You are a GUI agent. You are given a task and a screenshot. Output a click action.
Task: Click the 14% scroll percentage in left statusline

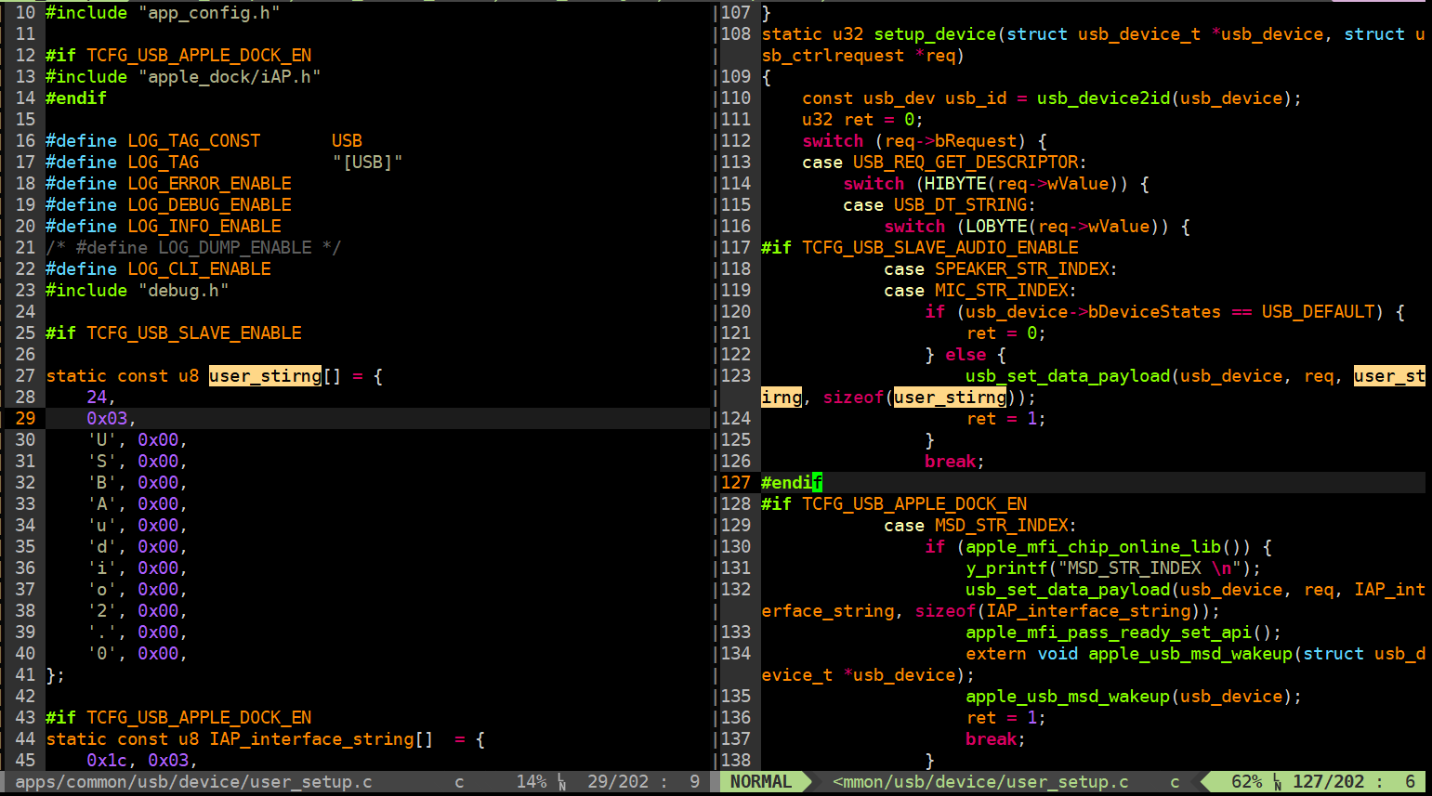pos(532,782)
